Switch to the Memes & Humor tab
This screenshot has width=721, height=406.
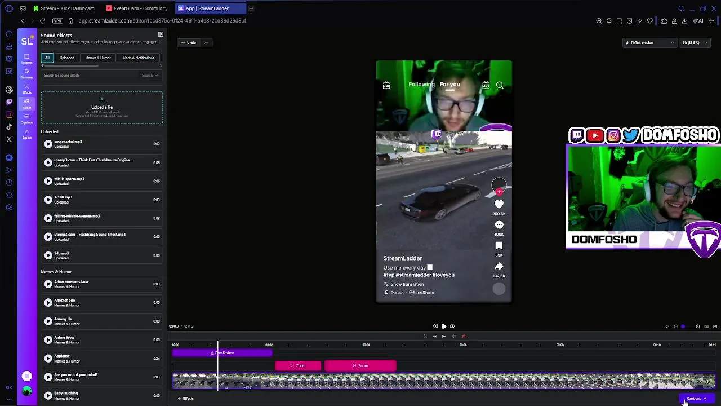pyautogui.click(x=98, y=58)
